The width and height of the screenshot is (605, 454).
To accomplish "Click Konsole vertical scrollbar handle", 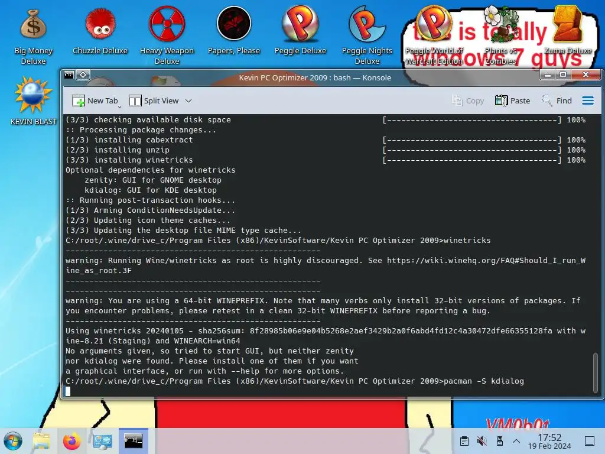I will tap(596, 372).
